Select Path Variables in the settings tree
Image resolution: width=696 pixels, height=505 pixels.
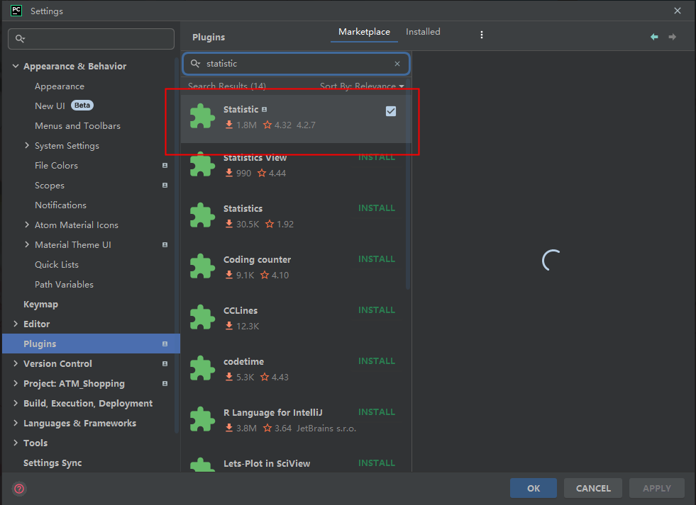(65, 285)
